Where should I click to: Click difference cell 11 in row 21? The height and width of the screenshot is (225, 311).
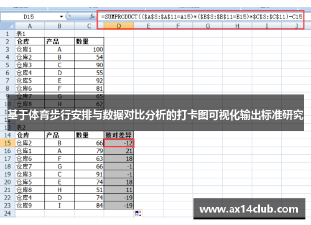tap(119, 190)
